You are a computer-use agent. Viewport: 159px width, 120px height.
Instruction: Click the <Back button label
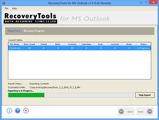(130, 112)
